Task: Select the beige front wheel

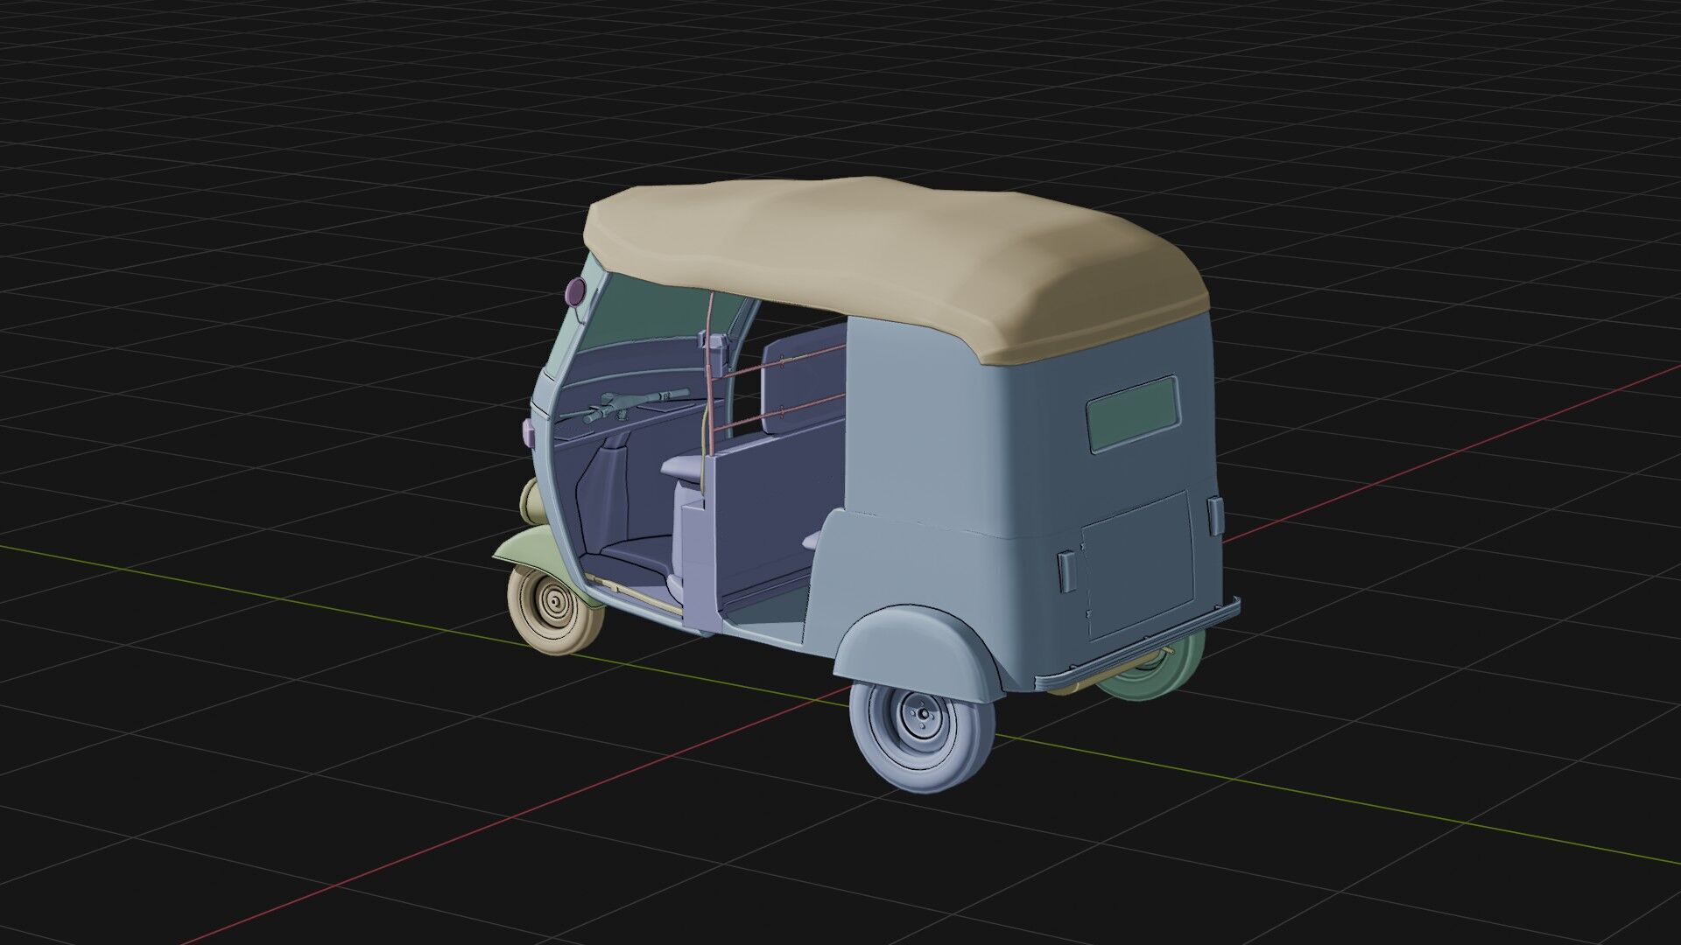Action: [x=556, y=609]
